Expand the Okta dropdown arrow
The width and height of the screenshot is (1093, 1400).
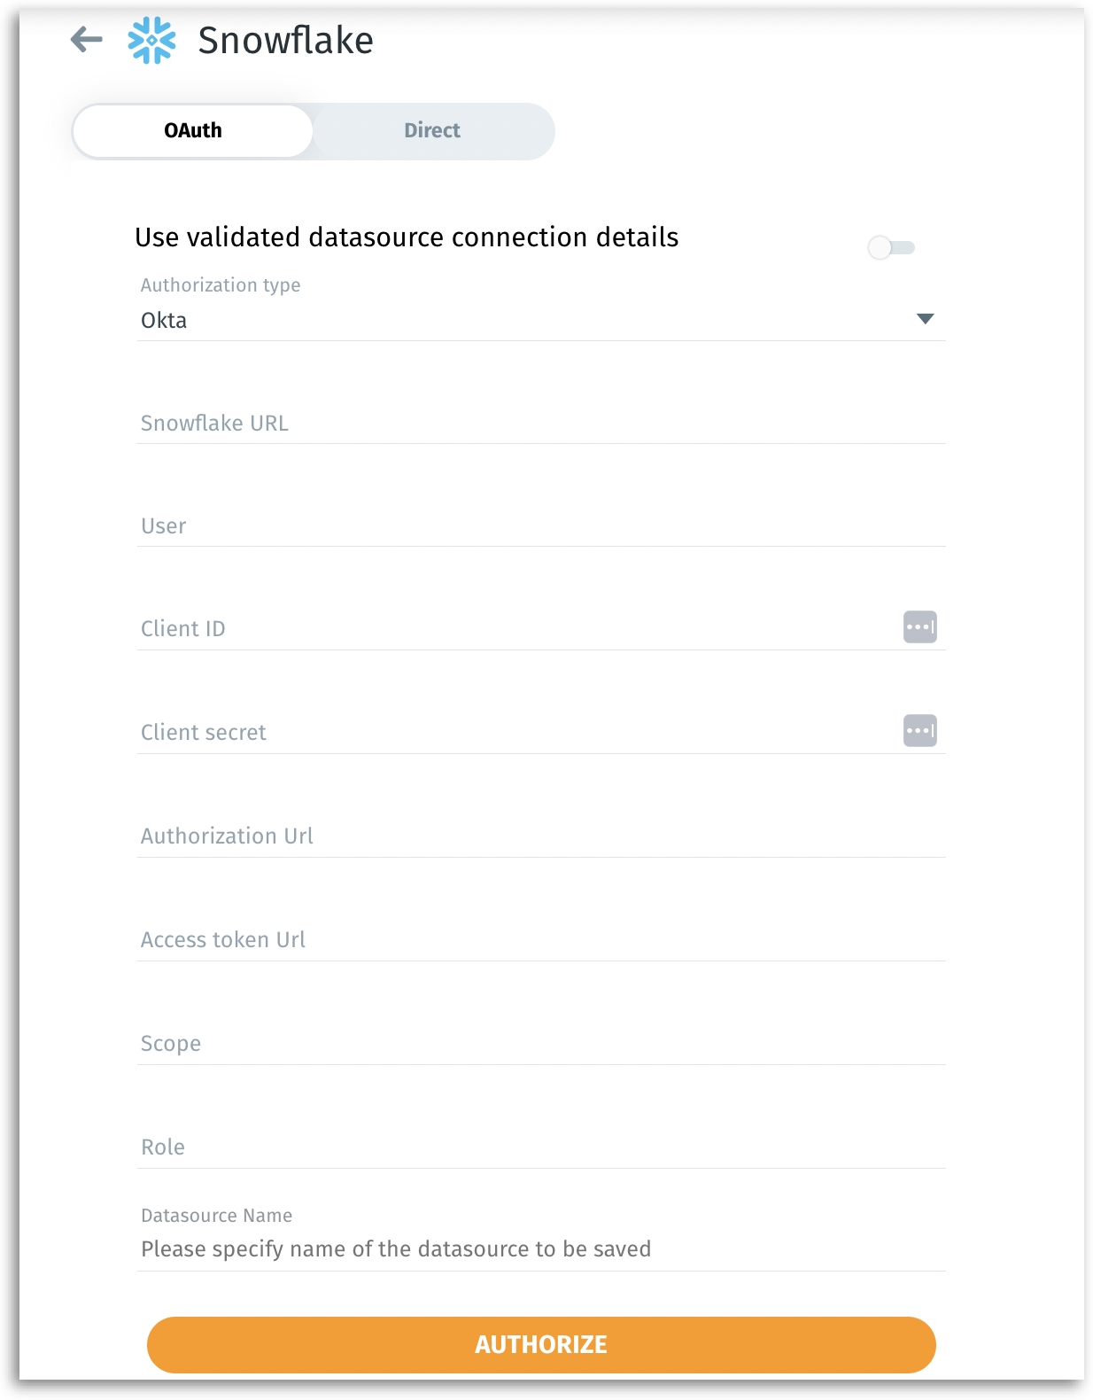[x=925, y=319]
